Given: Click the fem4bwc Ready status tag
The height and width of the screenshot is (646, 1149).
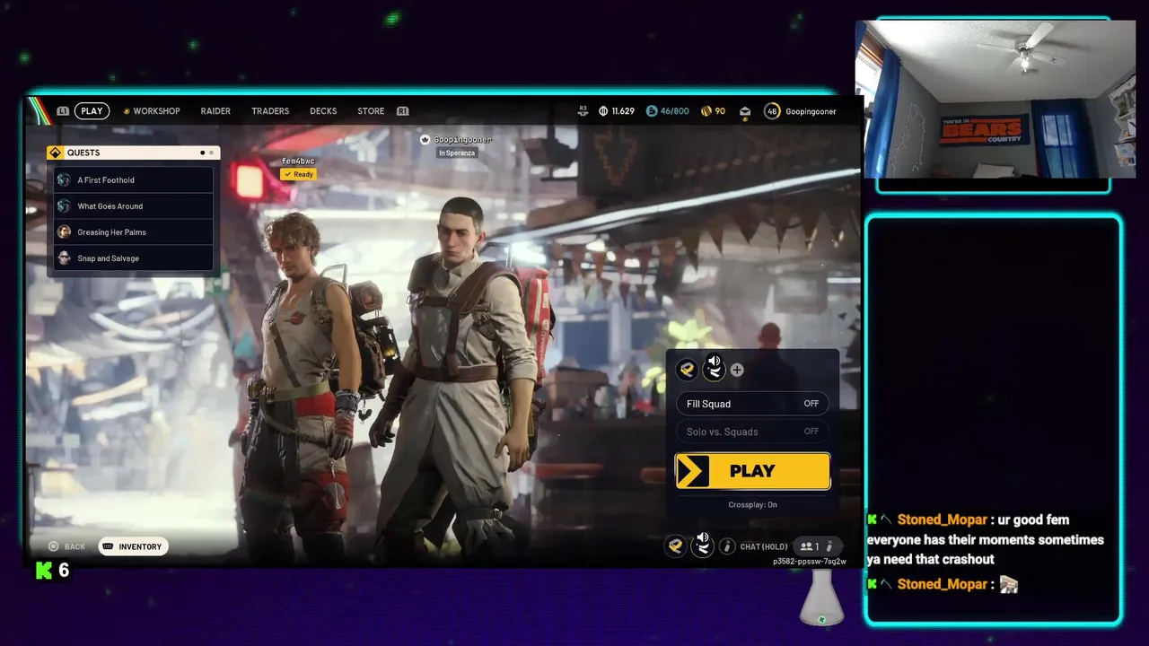Looking at the screenshot, I should [x=298, y=174].
